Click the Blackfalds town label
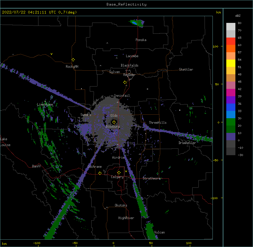This screenshot has height=247, width=253. coord(129,65)
